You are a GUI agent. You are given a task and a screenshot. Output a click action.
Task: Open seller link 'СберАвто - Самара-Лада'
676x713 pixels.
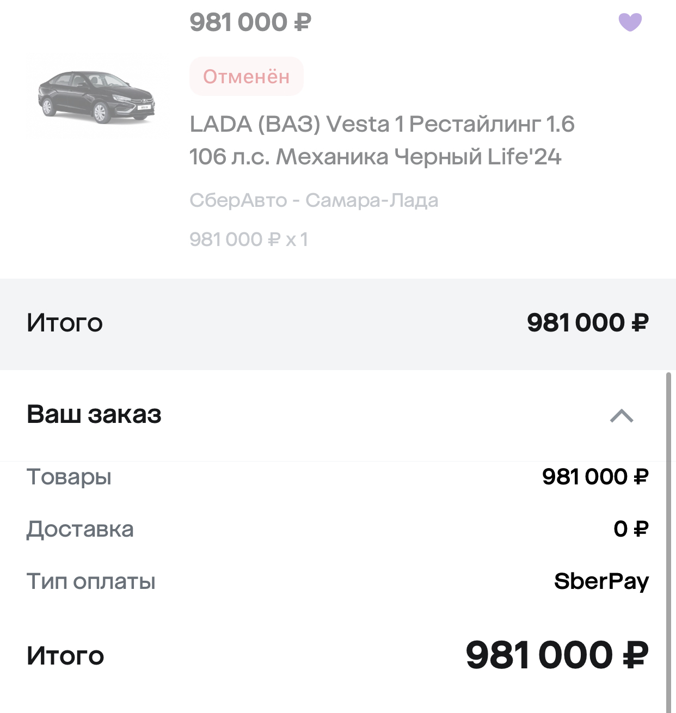click(314, 200)
